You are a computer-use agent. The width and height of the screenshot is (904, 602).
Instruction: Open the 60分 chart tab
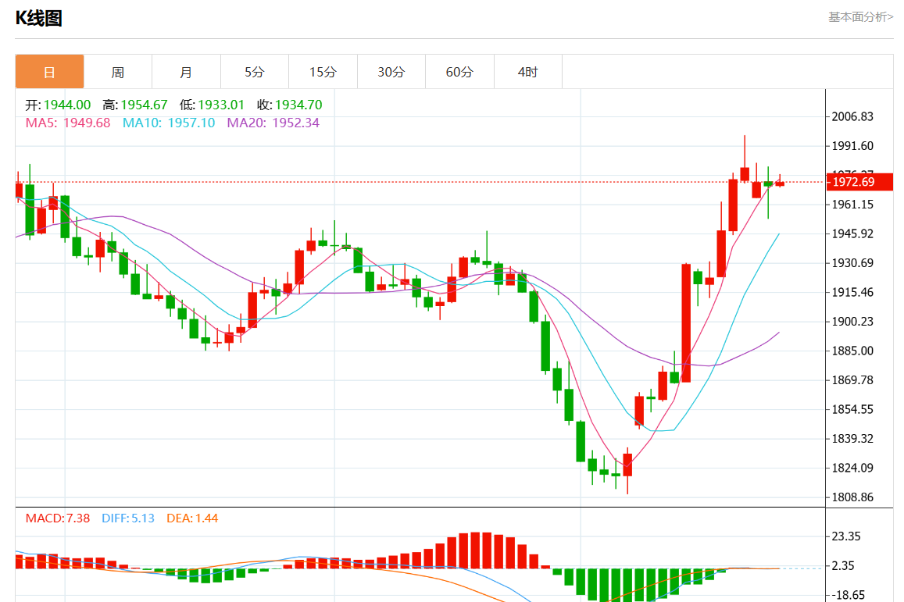459,72
